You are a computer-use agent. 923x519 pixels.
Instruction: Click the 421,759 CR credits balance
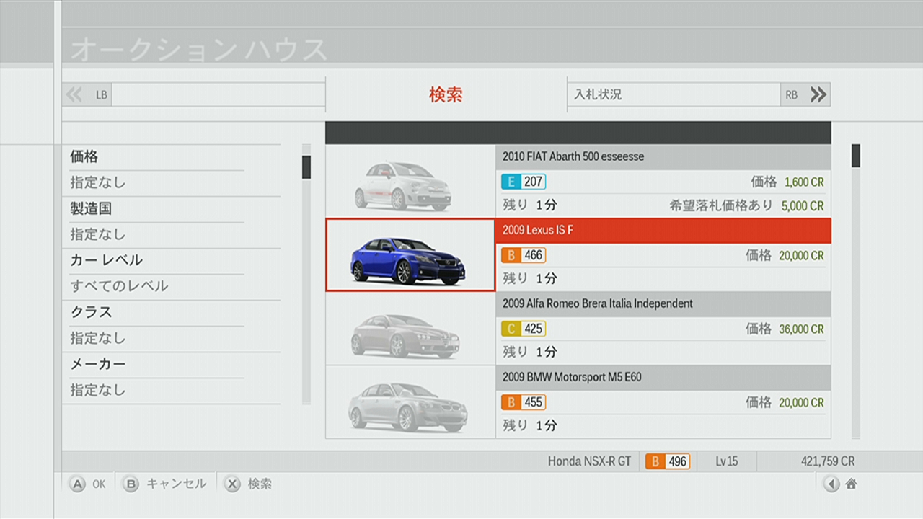click(x=828, y=461)
